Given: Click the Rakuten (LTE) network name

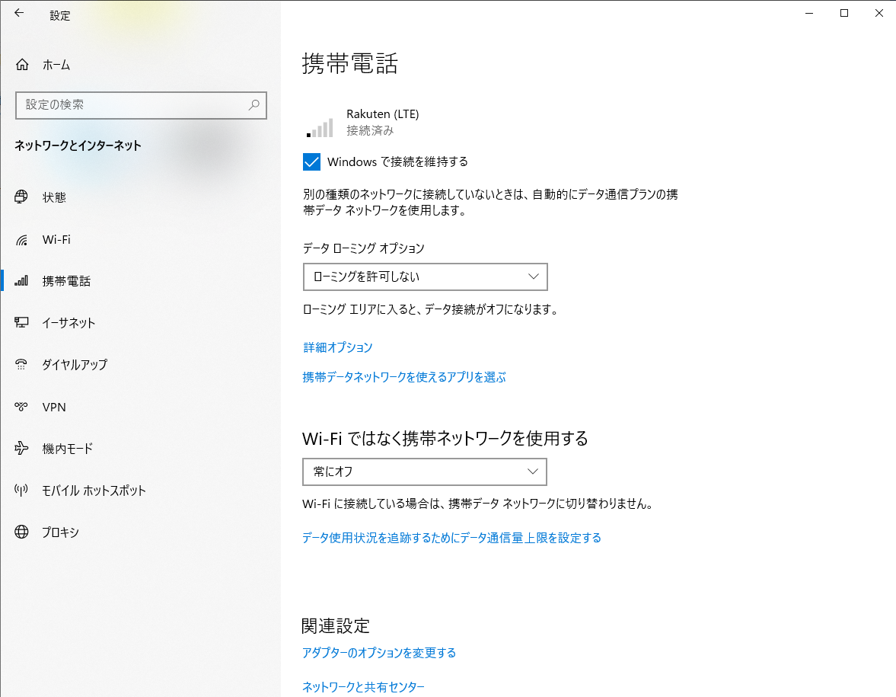Looking at the screenshot, I should click(382, 114).
